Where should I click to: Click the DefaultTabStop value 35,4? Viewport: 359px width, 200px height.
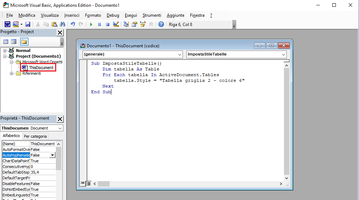(43, 172)
